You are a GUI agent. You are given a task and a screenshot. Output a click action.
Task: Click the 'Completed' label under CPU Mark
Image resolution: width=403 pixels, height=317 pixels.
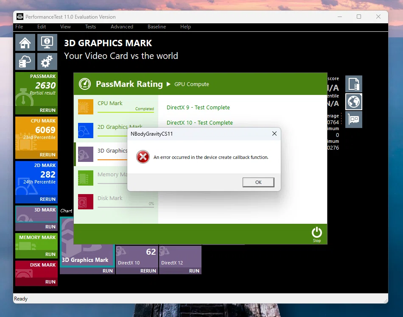click(145, 109)
